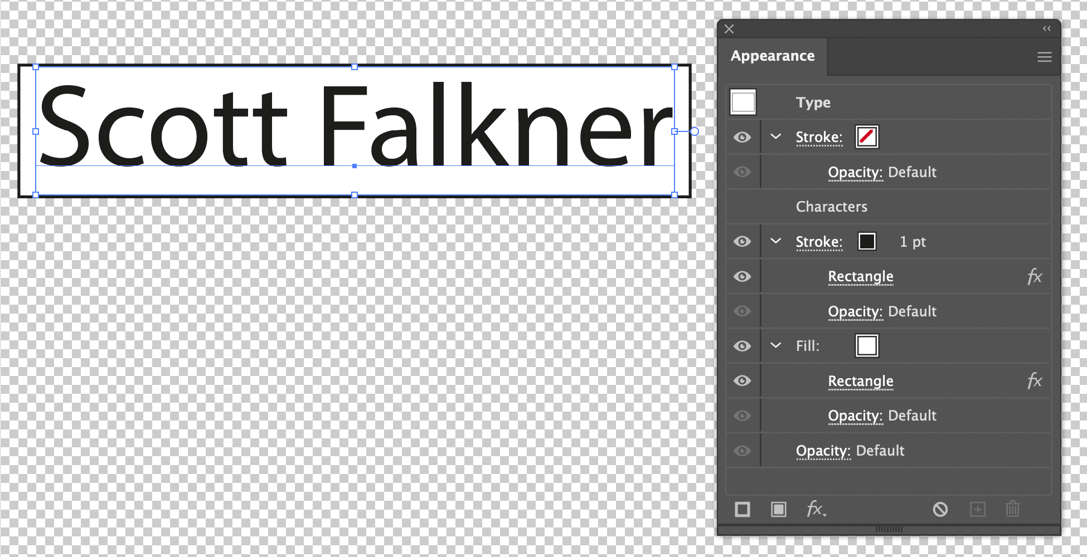Delete the selected item with the trash icon
Viewport: 1087px width, 557px height.
tap(1012, 509)
